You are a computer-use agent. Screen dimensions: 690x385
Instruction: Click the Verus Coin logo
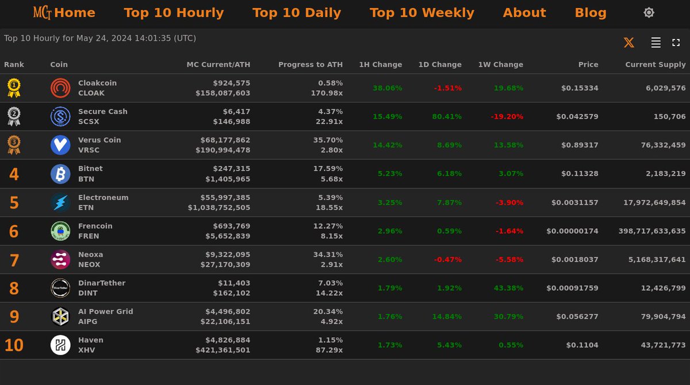coord(60,145)
